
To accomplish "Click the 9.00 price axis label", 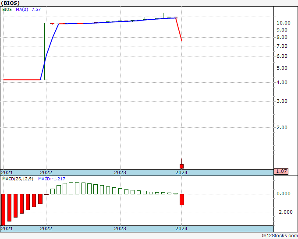I will (282, 30).
